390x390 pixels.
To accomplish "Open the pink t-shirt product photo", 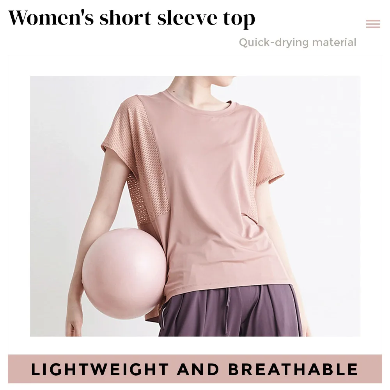I will pos(195,206).
